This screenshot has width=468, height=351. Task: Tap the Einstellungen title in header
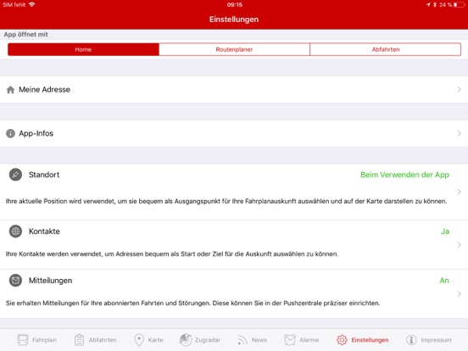point(234,19)
